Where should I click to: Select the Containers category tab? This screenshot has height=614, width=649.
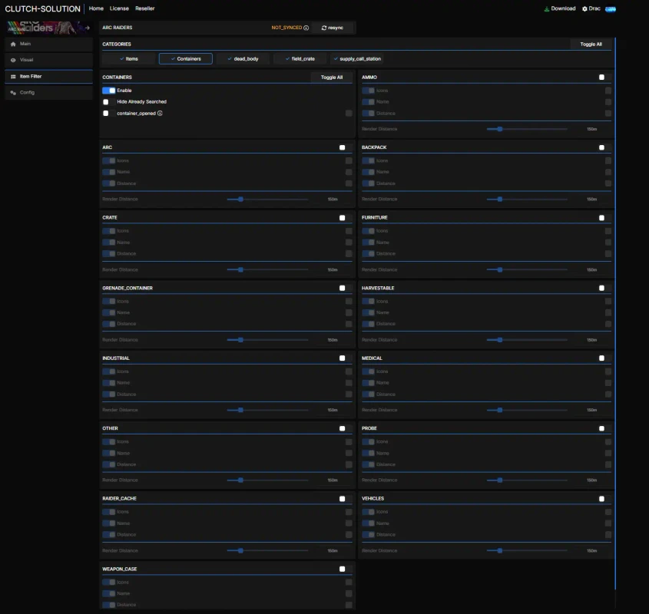(186, 59)
